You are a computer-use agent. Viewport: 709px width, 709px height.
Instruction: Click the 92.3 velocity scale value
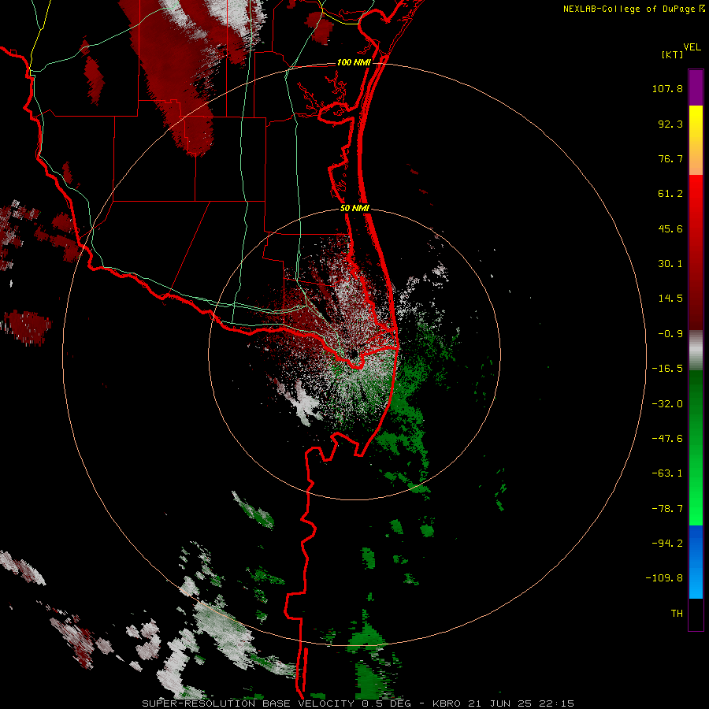[x=670, y=124]
